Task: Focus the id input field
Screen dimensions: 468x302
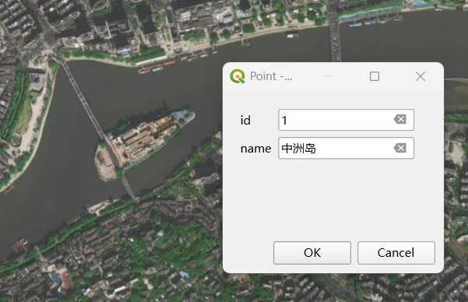Action: click(x=346, y=120)
